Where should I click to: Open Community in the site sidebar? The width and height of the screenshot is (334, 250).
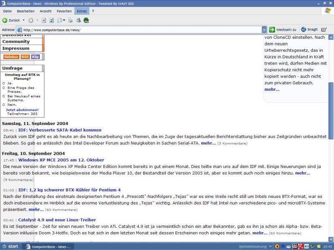(x=16, y=41)
